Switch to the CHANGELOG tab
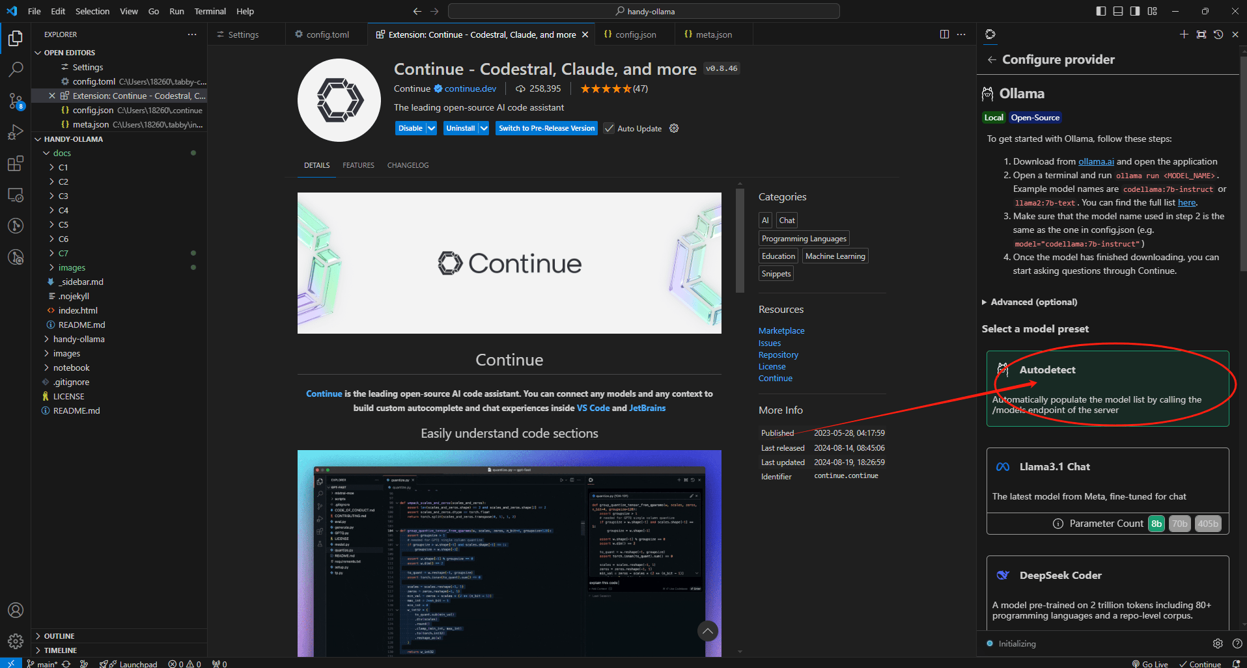The height and width of the screenshot is (668, 1247). tap(408, 165)
